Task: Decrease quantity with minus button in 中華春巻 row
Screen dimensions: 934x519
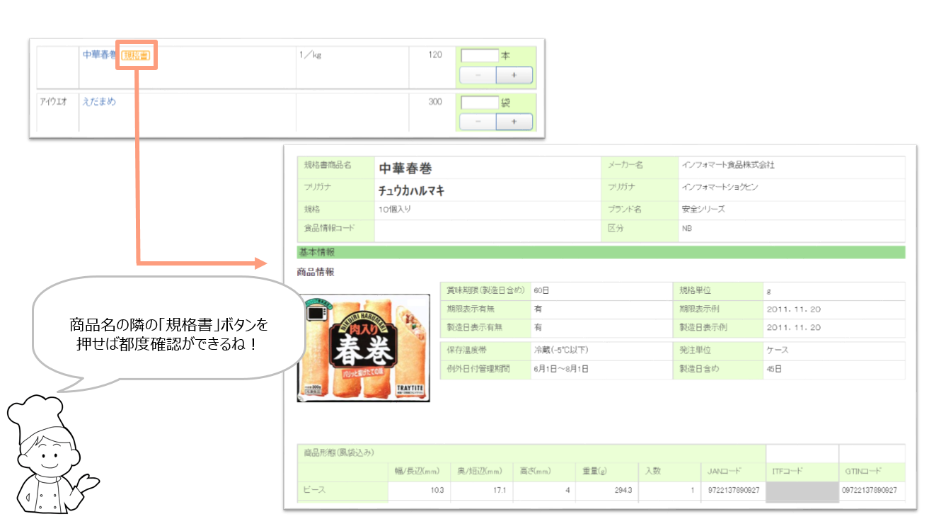Action: (x=478, y=75)
